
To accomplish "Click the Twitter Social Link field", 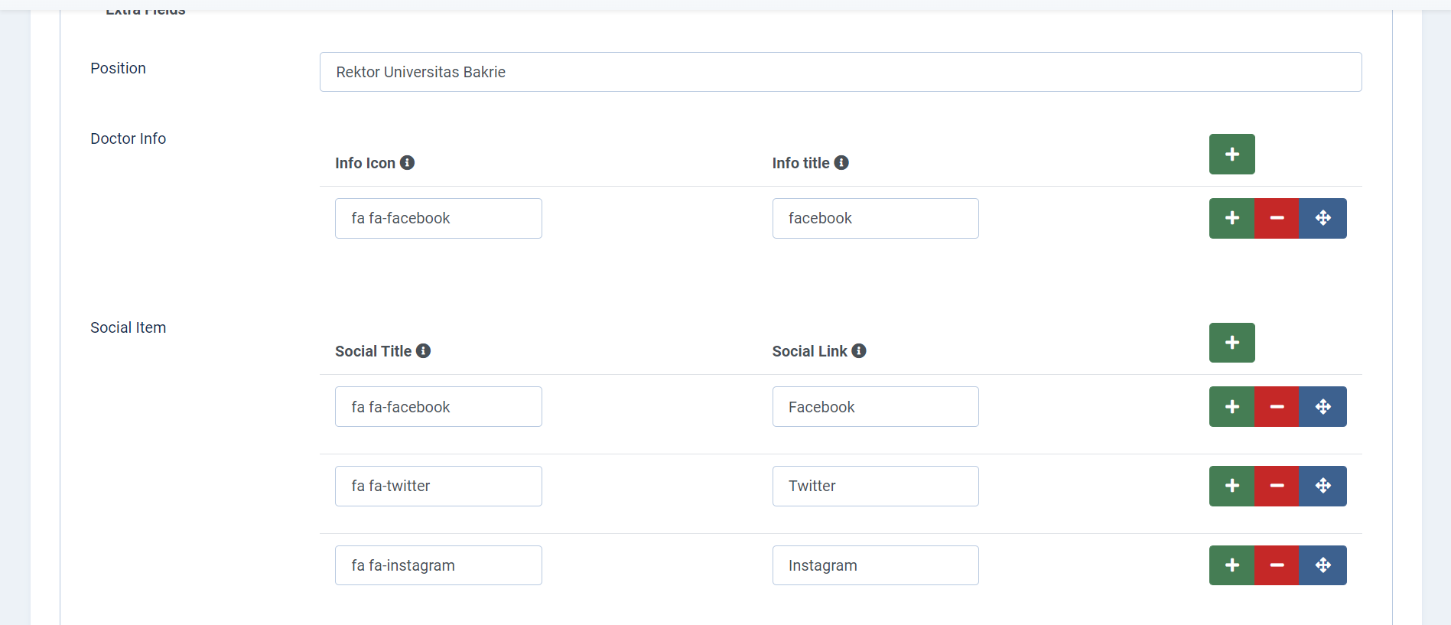I will [875, 487].
